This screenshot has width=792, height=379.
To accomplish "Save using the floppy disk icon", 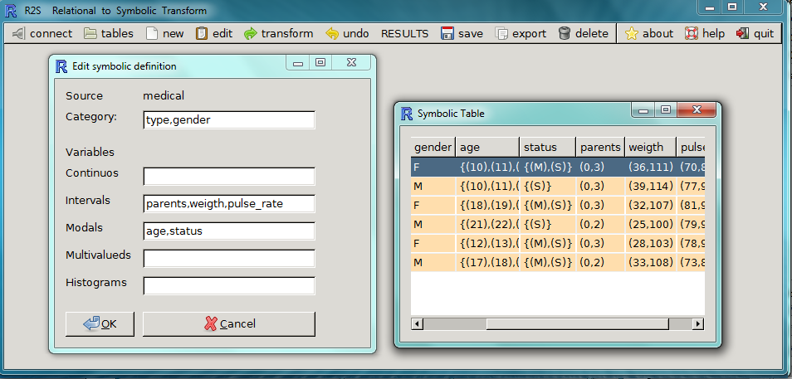I will click(447, 34).
